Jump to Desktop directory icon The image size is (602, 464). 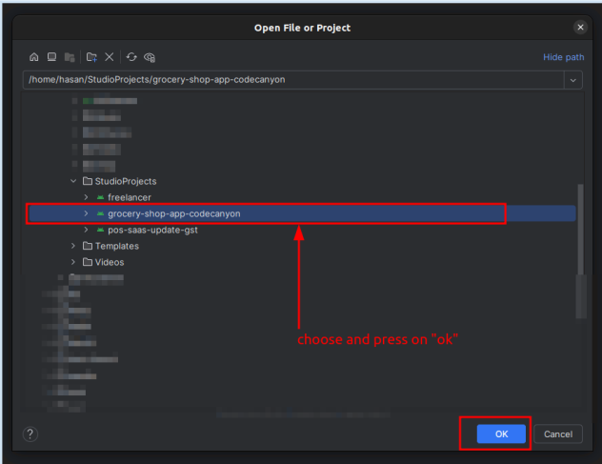tap(52, 57)
